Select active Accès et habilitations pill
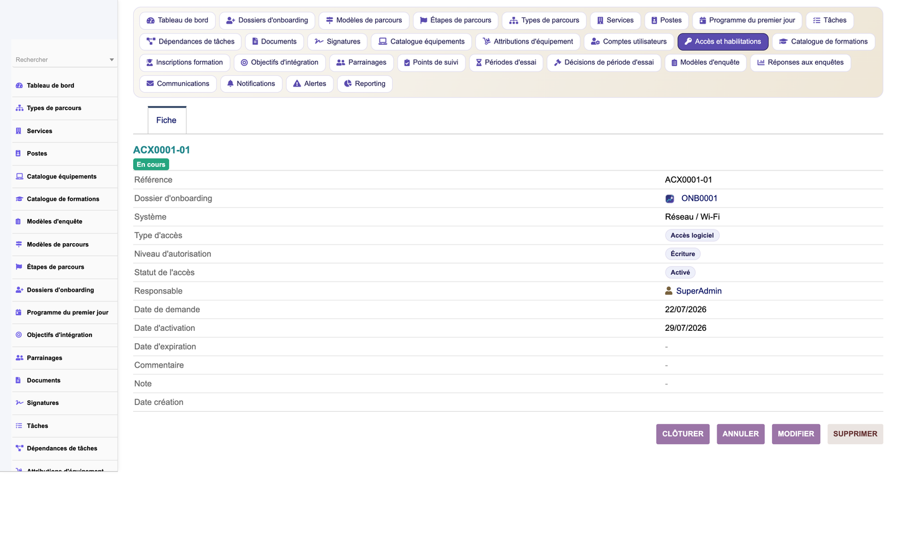 [723, 42]
